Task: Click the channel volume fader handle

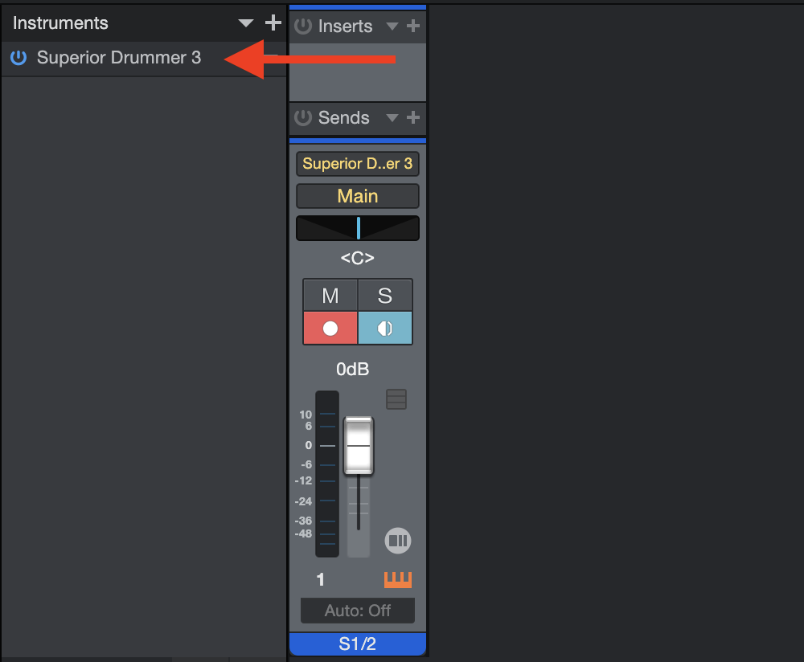Action: click(x=359, y=445)
